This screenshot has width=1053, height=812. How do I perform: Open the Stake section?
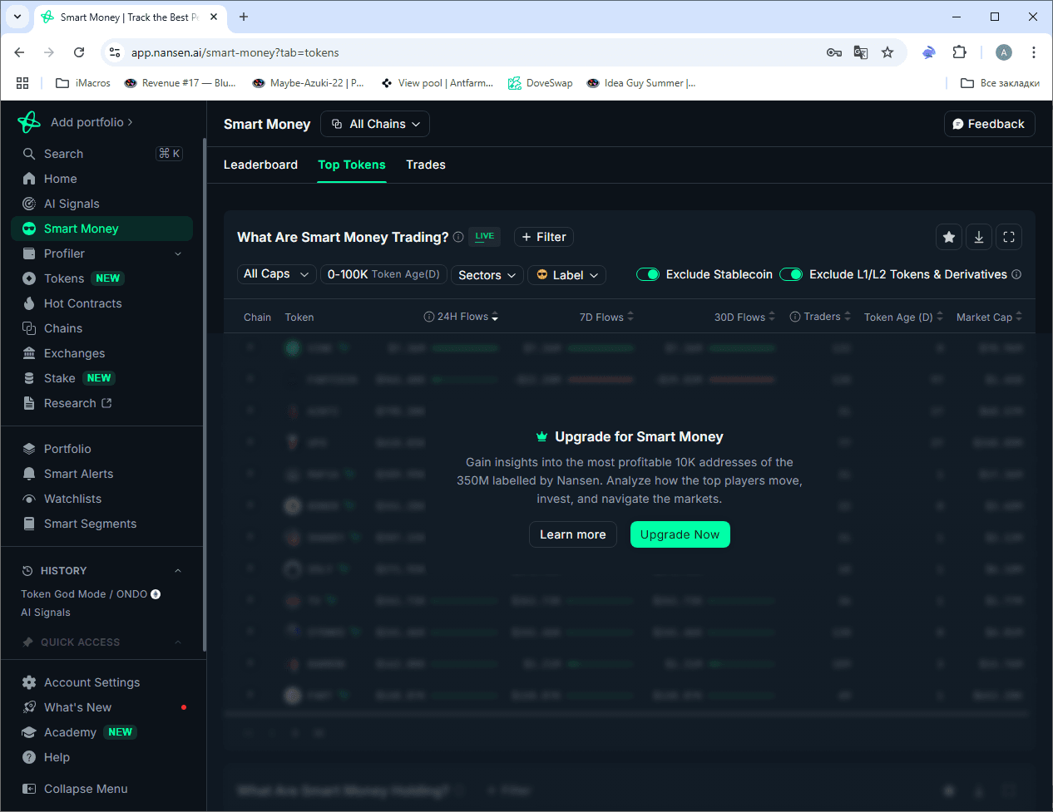[x=60, y=378]
